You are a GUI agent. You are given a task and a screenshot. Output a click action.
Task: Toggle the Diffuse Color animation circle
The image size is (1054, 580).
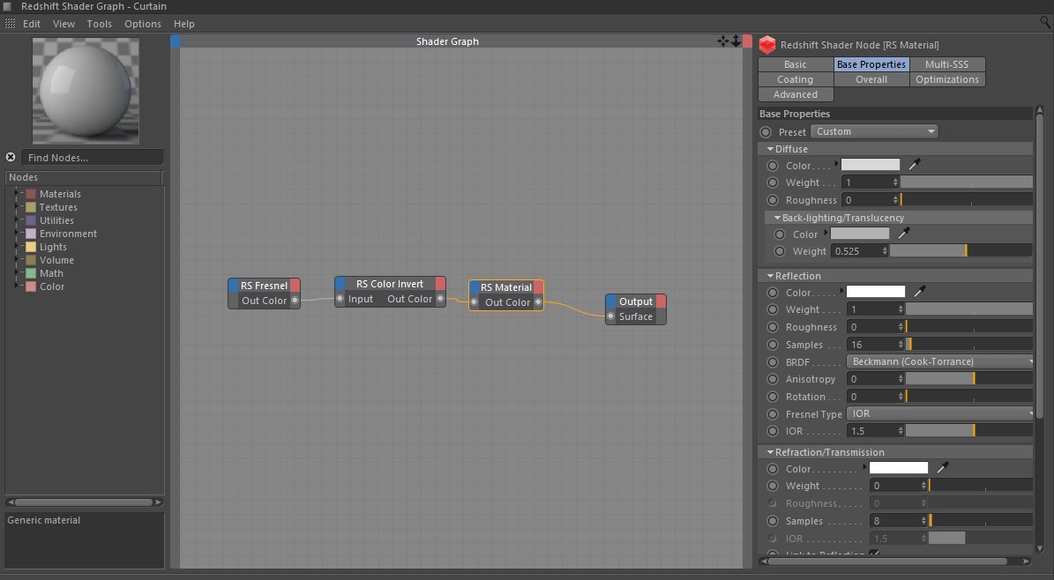[x=773, y=166]
